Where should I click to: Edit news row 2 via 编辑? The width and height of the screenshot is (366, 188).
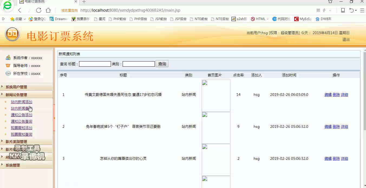(x=328, y=127)
